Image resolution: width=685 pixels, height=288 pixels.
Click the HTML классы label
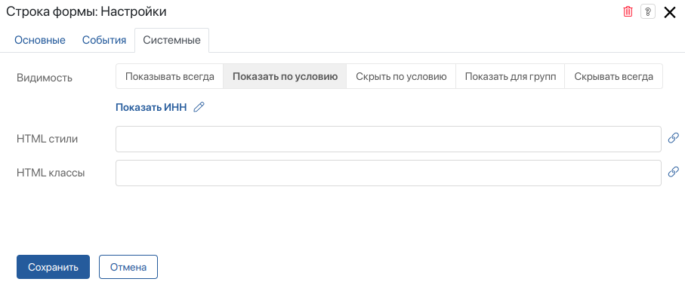pyautogui.click(x=51, y=173)
